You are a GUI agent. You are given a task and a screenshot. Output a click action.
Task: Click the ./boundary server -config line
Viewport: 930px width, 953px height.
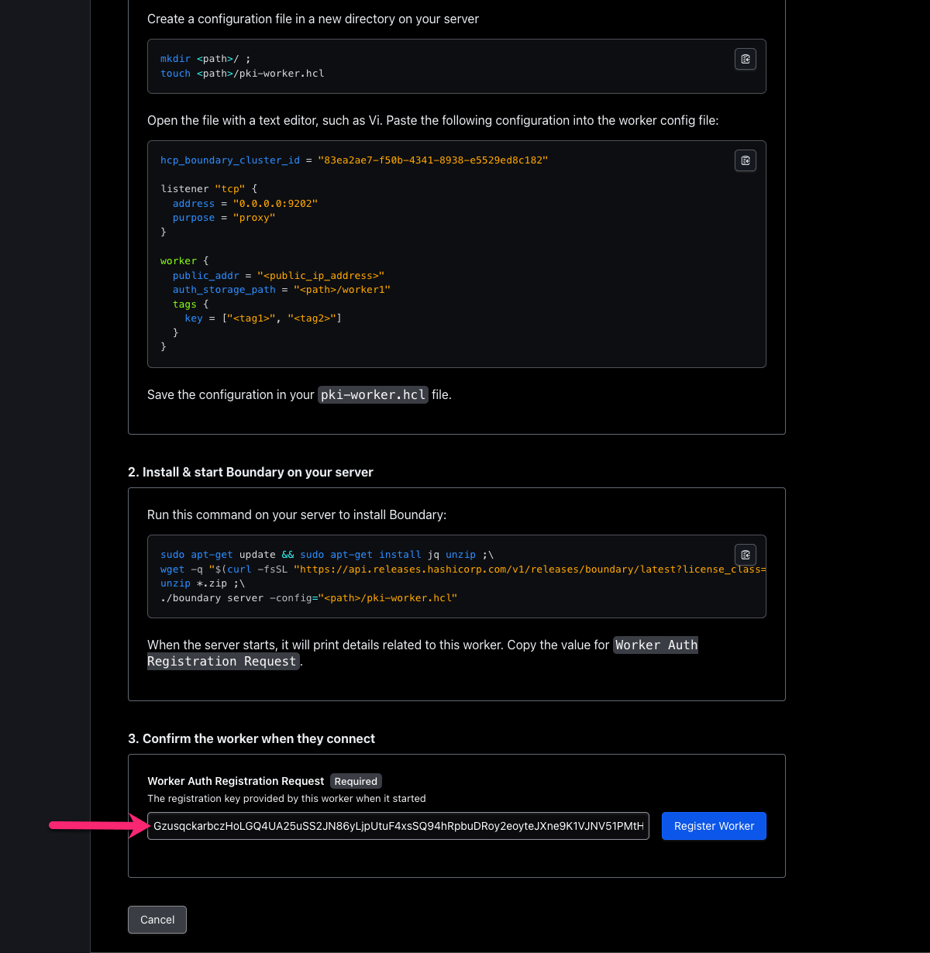(309, 598)
